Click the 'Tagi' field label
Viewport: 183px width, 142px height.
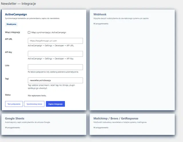click(x=7, y=79)
